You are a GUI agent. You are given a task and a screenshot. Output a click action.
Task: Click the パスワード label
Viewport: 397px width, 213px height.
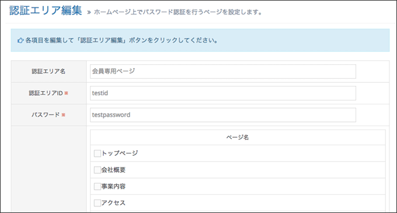click(46, 115)
